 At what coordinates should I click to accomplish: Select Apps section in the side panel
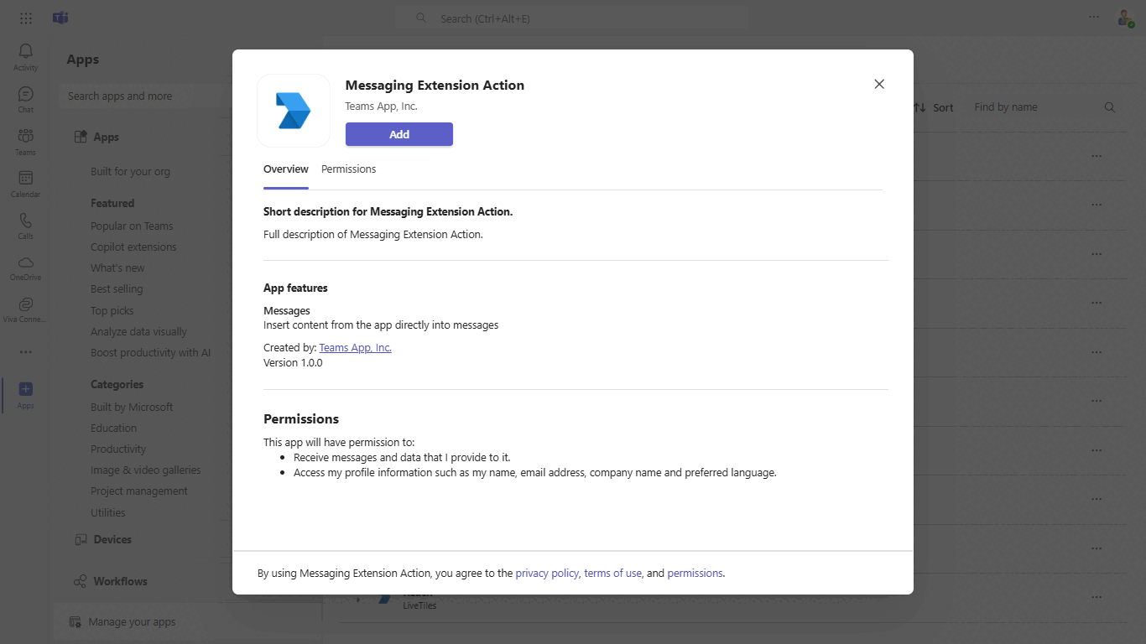(x=96, y=138)
